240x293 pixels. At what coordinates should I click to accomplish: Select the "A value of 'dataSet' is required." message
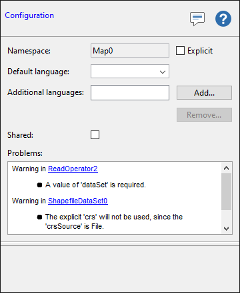point(95,185)
